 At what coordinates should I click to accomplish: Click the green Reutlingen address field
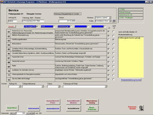coord(131,18)
